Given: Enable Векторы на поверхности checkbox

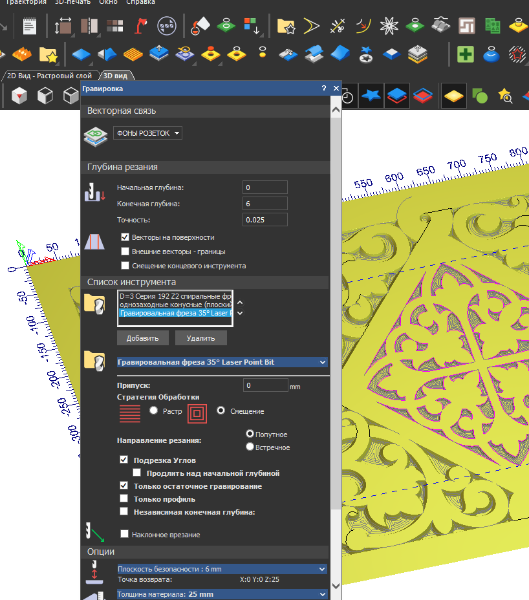Looking at the screenshot, I should pos(125,237).
